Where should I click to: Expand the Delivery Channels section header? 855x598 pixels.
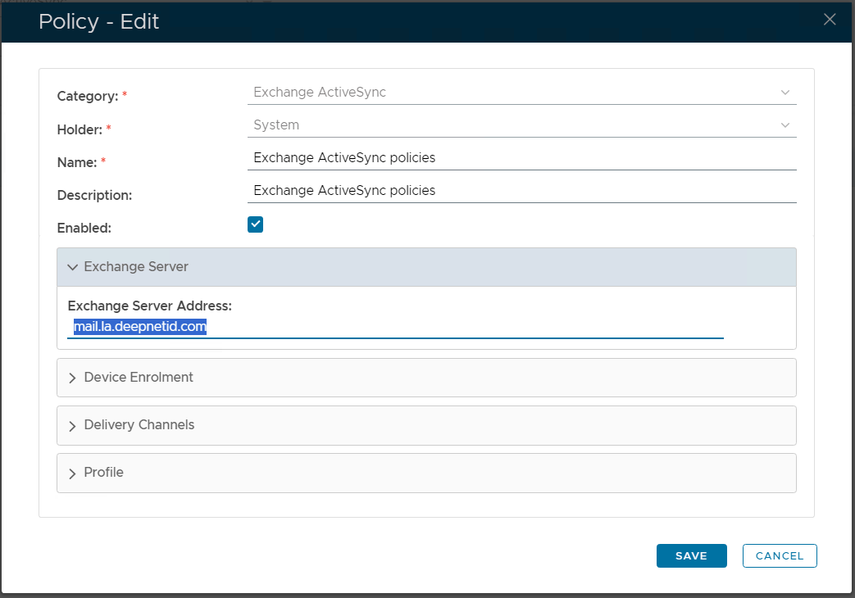[426, 425]
